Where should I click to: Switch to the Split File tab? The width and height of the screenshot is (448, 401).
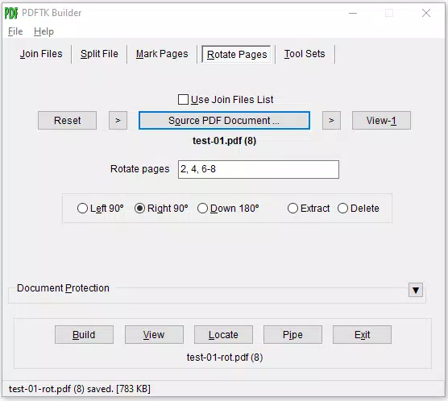99,54
